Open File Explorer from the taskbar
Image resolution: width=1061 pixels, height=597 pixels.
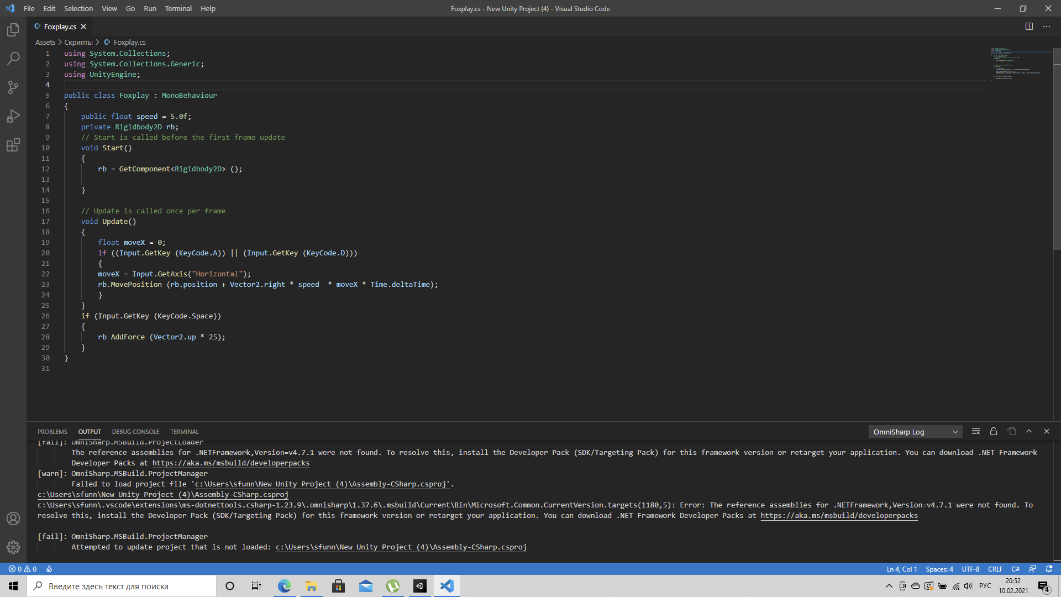[311, 586]
